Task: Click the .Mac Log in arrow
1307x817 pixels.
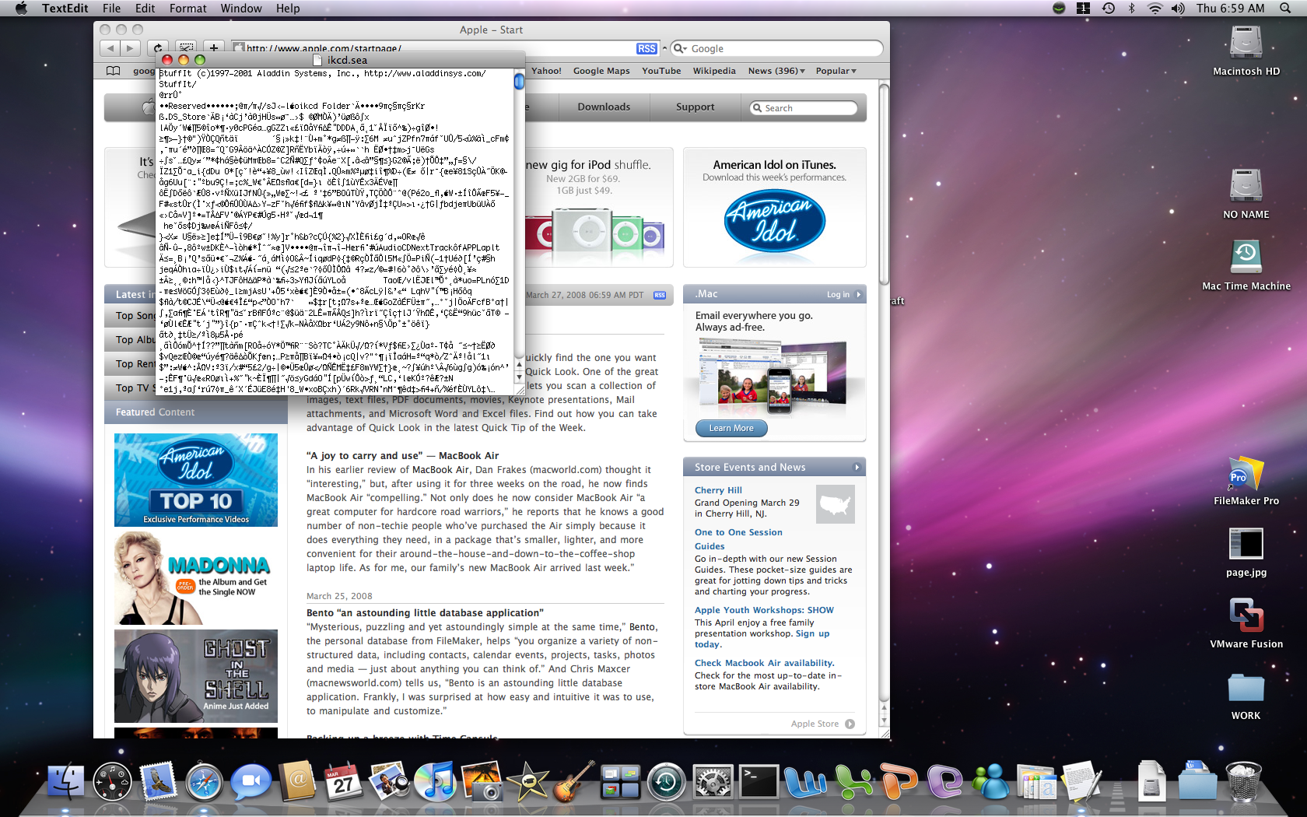Action: pyautogui.click(x=859, y=294)
